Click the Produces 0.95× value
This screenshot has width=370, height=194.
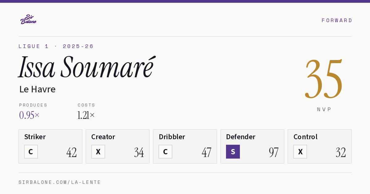29,115
